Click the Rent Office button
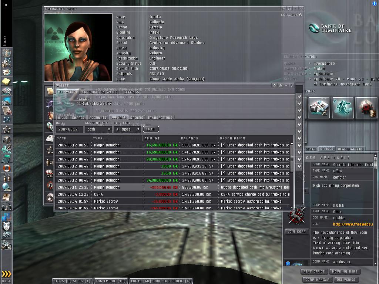Image resolution: width=379 pixels, height=284 pixels. click(314, 271)
